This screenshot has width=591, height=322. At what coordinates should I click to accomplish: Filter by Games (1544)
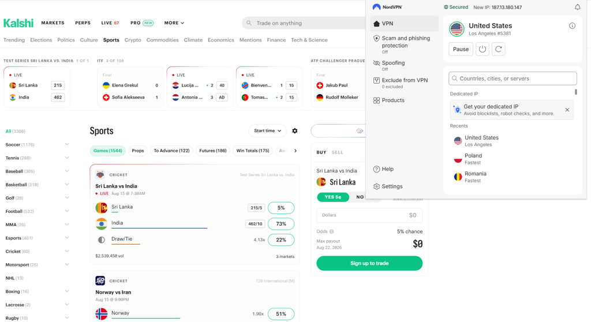point(108,151)
